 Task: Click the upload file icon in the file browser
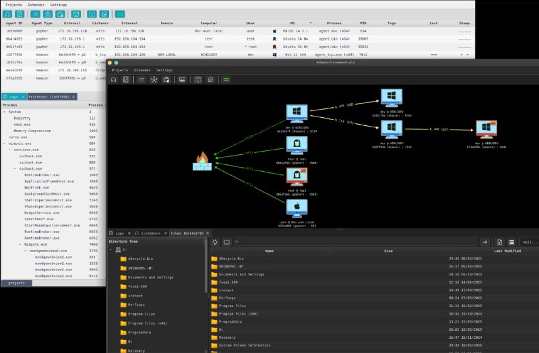pyautogui.click(x=500, y=242)
